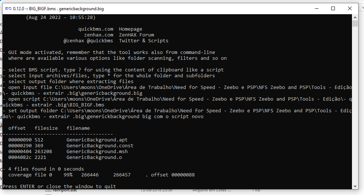Screen dimensions: 364x195
Task: Click the 'Press ENTER' prompt line
Action: [x=59, y=187]
